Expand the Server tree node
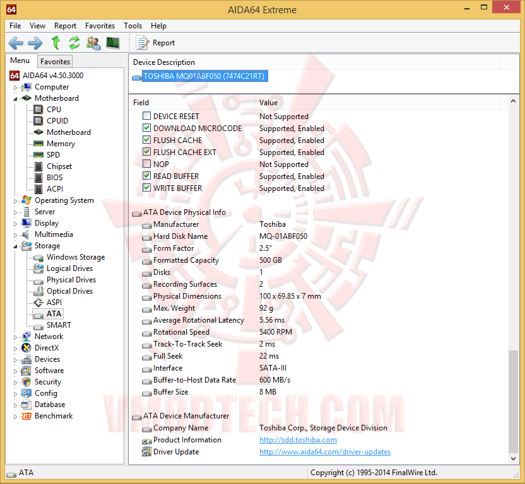Screen dimensions: 525x484 [x=15, y=212]
